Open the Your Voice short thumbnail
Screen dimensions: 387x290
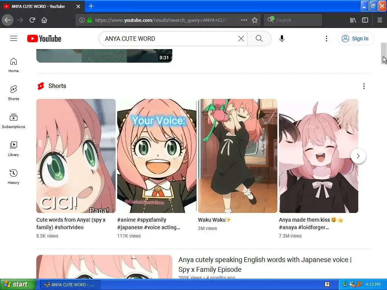click(157, 156)
